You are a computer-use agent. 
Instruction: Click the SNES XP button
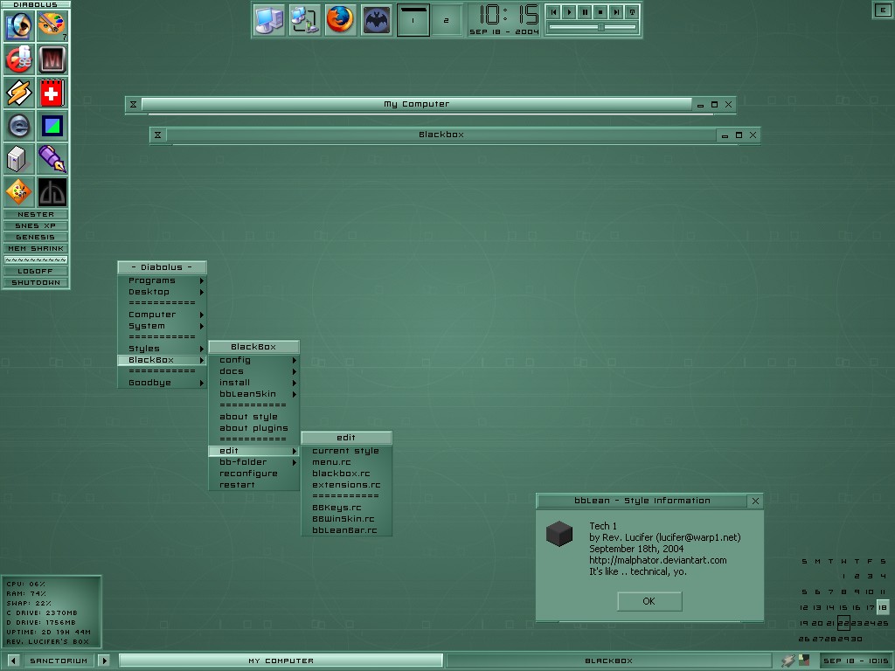[x=36, y=226]
